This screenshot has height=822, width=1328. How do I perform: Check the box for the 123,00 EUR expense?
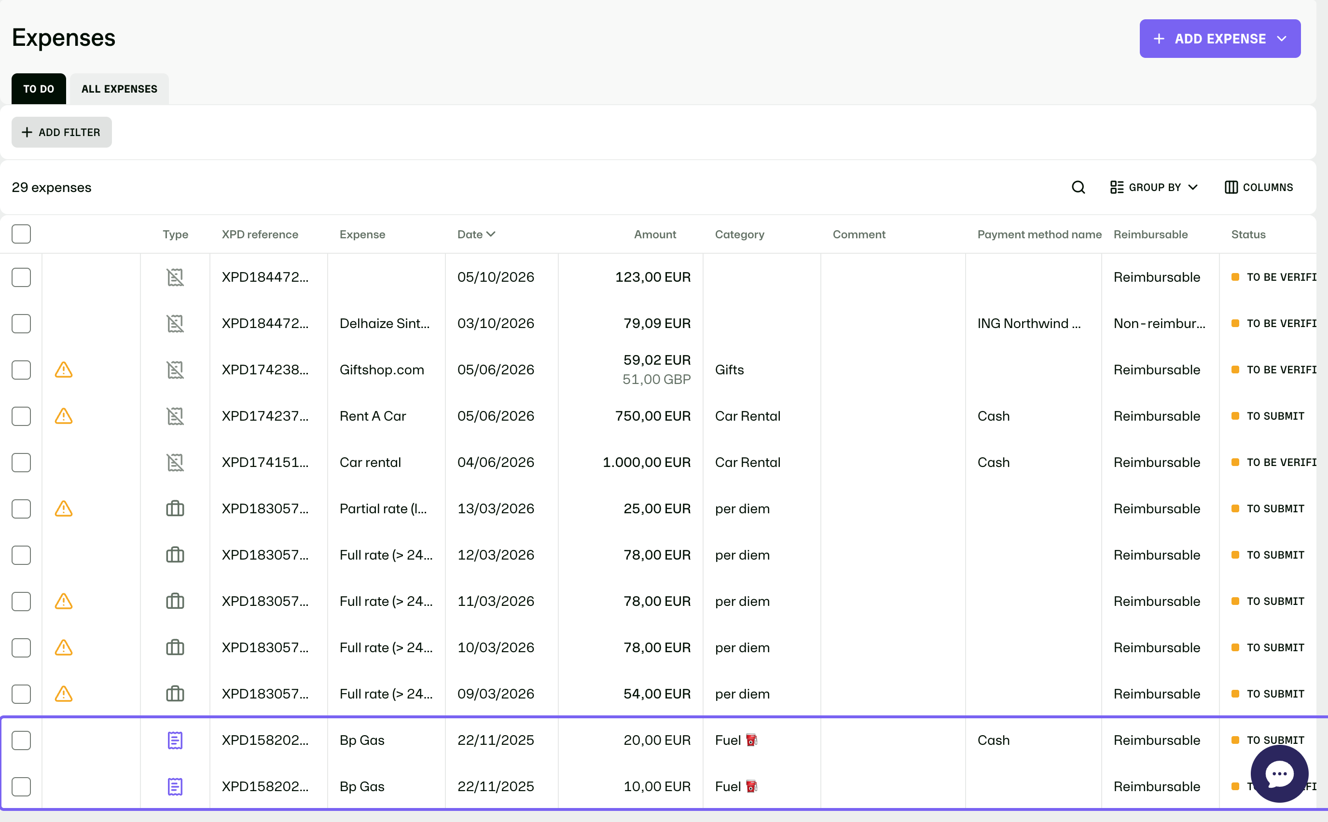point(21,277)
